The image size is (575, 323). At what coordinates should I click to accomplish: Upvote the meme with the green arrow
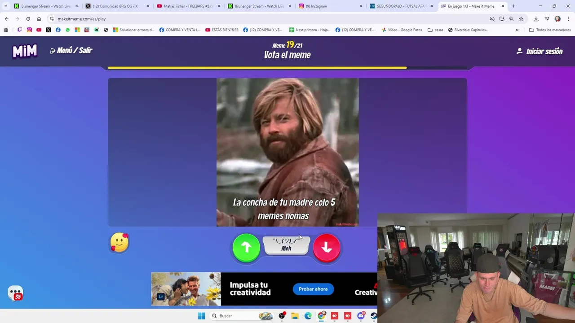click(246, 247)
